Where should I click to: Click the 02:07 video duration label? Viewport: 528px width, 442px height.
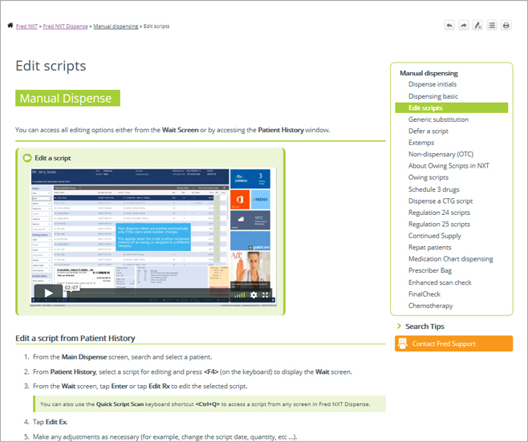tap(71, 288)
